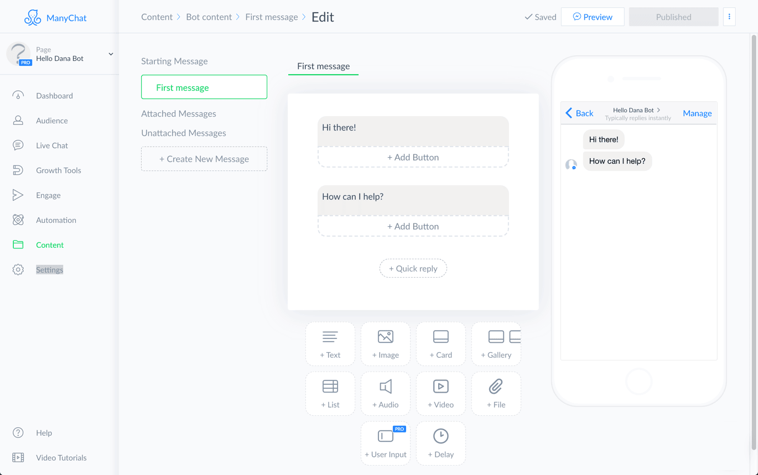Add a Button to the Hi there message
758x475 pixels.
[413, 157]
